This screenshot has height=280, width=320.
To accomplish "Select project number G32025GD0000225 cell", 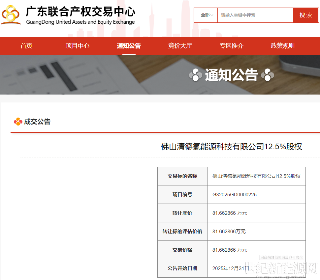I will coord(235,195).
